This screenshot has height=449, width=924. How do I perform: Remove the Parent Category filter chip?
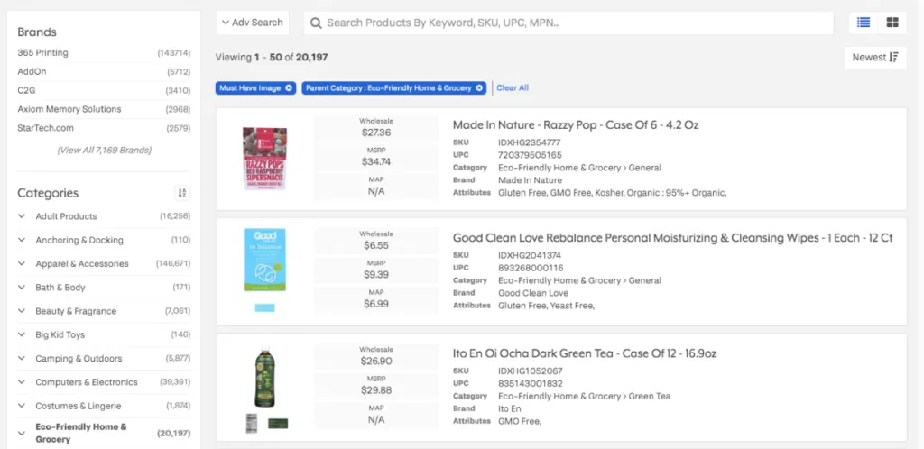coord(480,87)
